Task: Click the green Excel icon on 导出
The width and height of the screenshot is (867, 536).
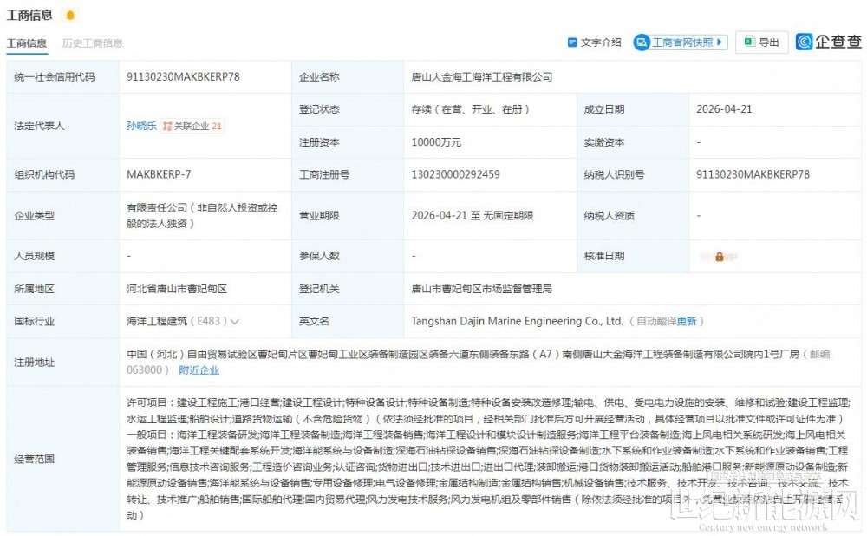Action: (x=747, y=42)
